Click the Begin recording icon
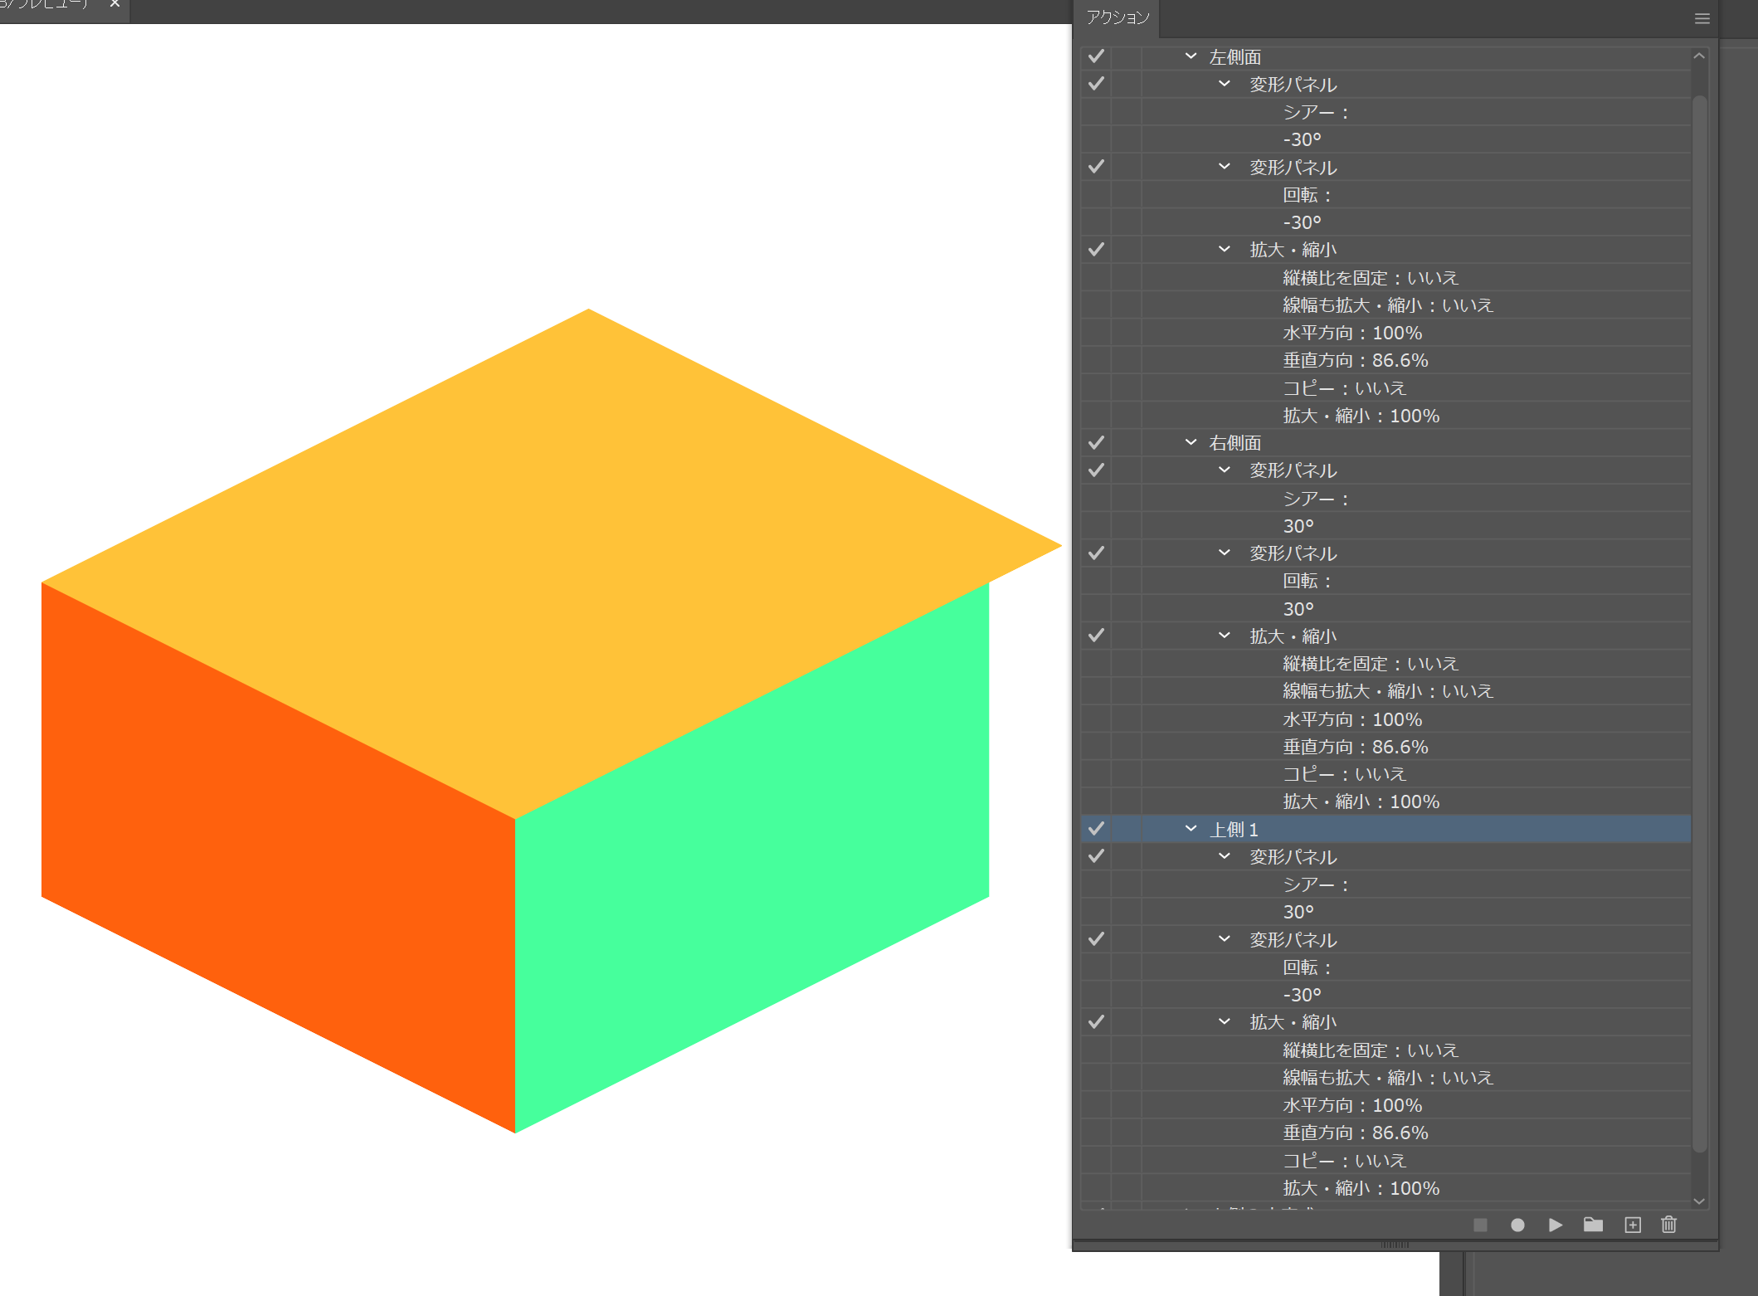Image resolution: width=1758 pixels, height=1296 pixels. (x=1519, y=1225)
